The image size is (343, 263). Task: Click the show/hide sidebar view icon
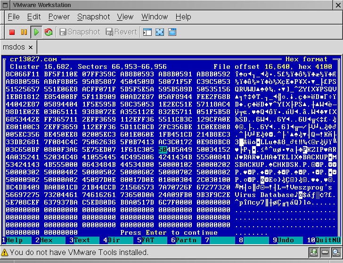[x=147, y=32]
